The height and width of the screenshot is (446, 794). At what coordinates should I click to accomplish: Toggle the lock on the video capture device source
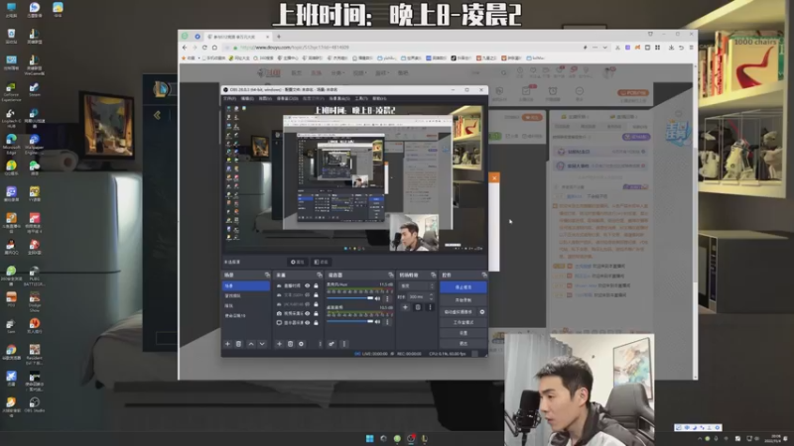pos(316,313)
